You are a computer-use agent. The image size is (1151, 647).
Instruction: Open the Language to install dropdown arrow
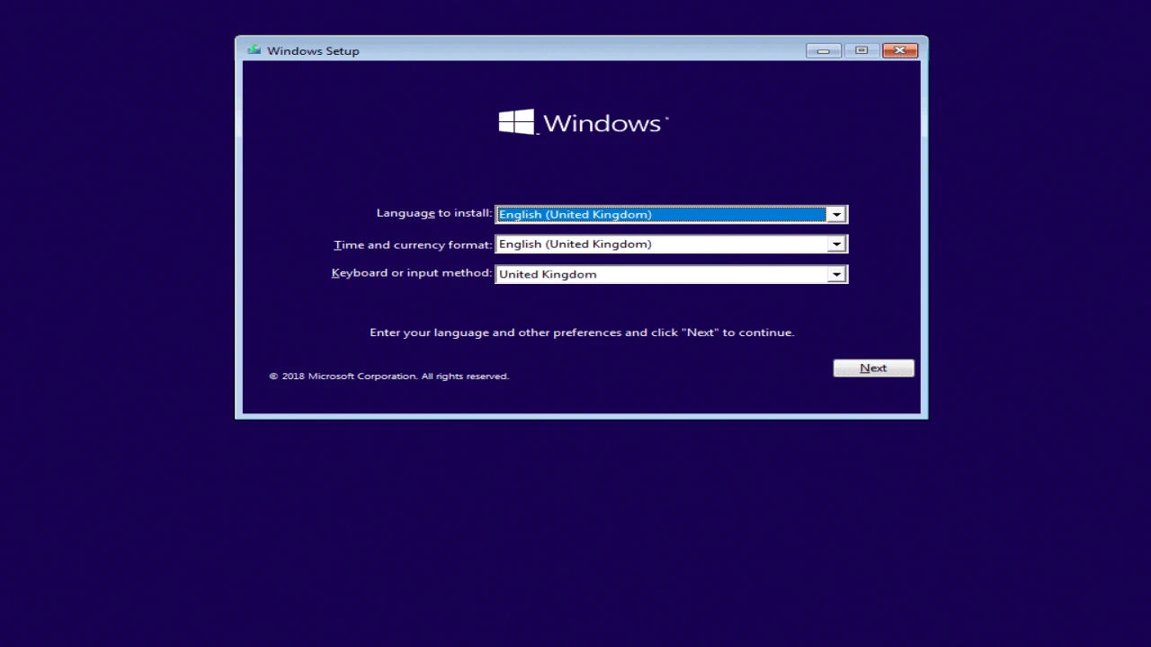[836, 215]
